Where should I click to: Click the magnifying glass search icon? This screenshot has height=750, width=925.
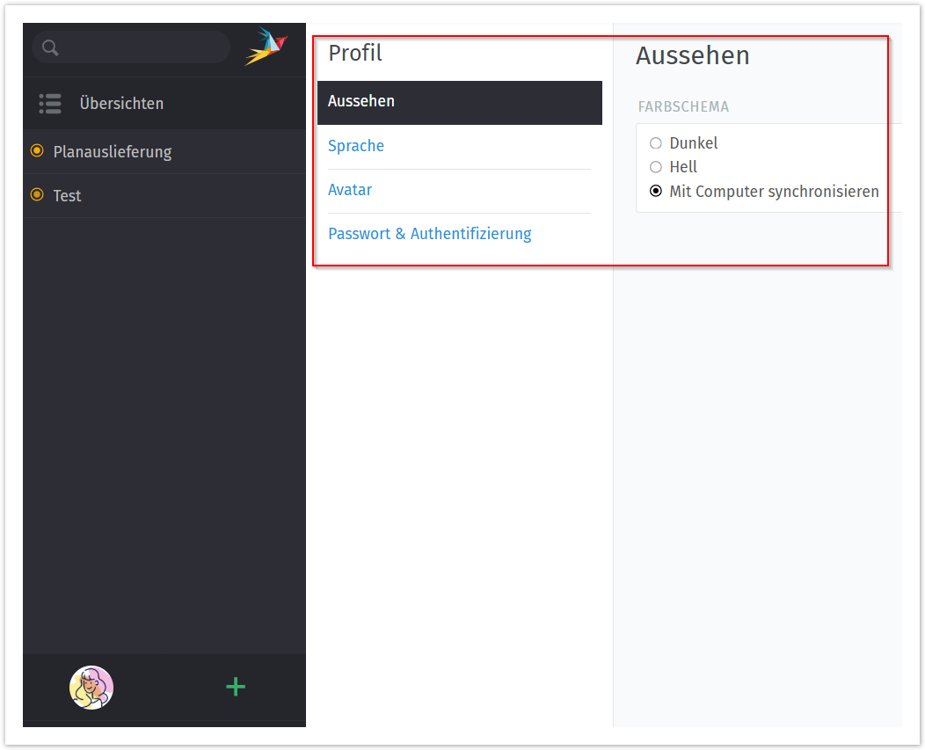pos(50,47)
